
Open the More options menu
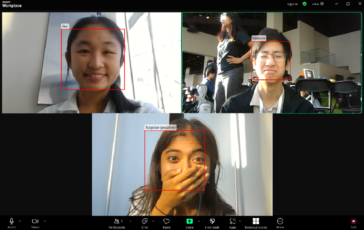(280, 223)
